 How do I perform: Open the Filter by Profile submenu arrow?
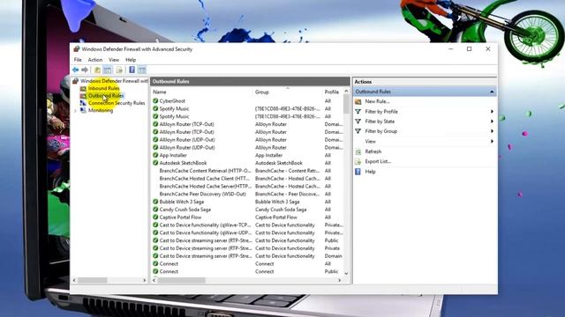pyautogui.click(x=492, y=112)
